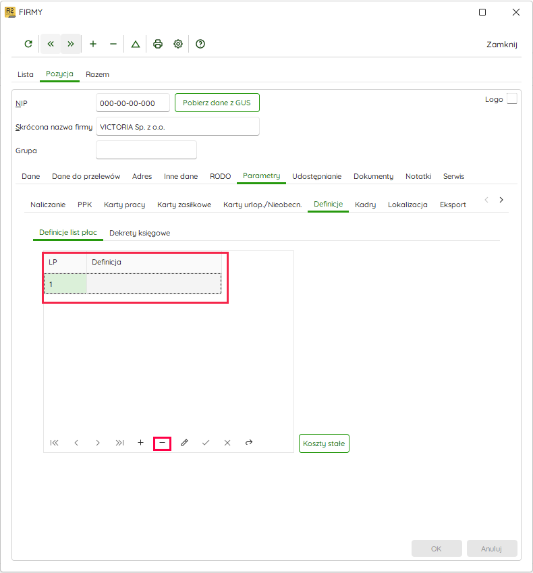Open the Dokumenty tab
Image resolution: width=533 pixels, height=573 pixels.
pos(373,176)
